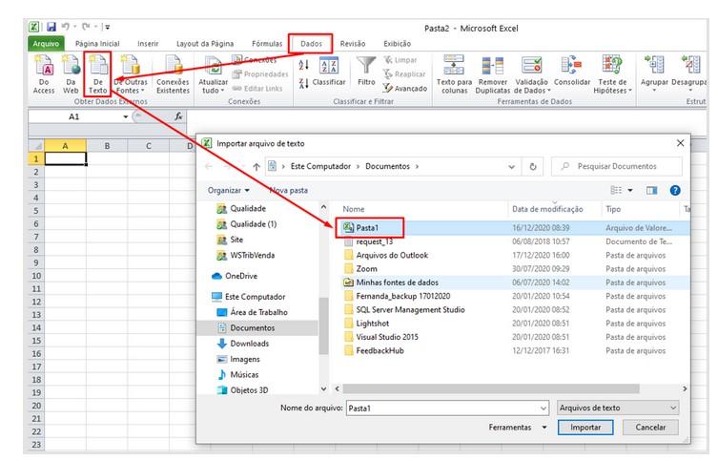Click the Consolidar tool
The height and width of the screenshot is (461, 718).
coord(572,72)
